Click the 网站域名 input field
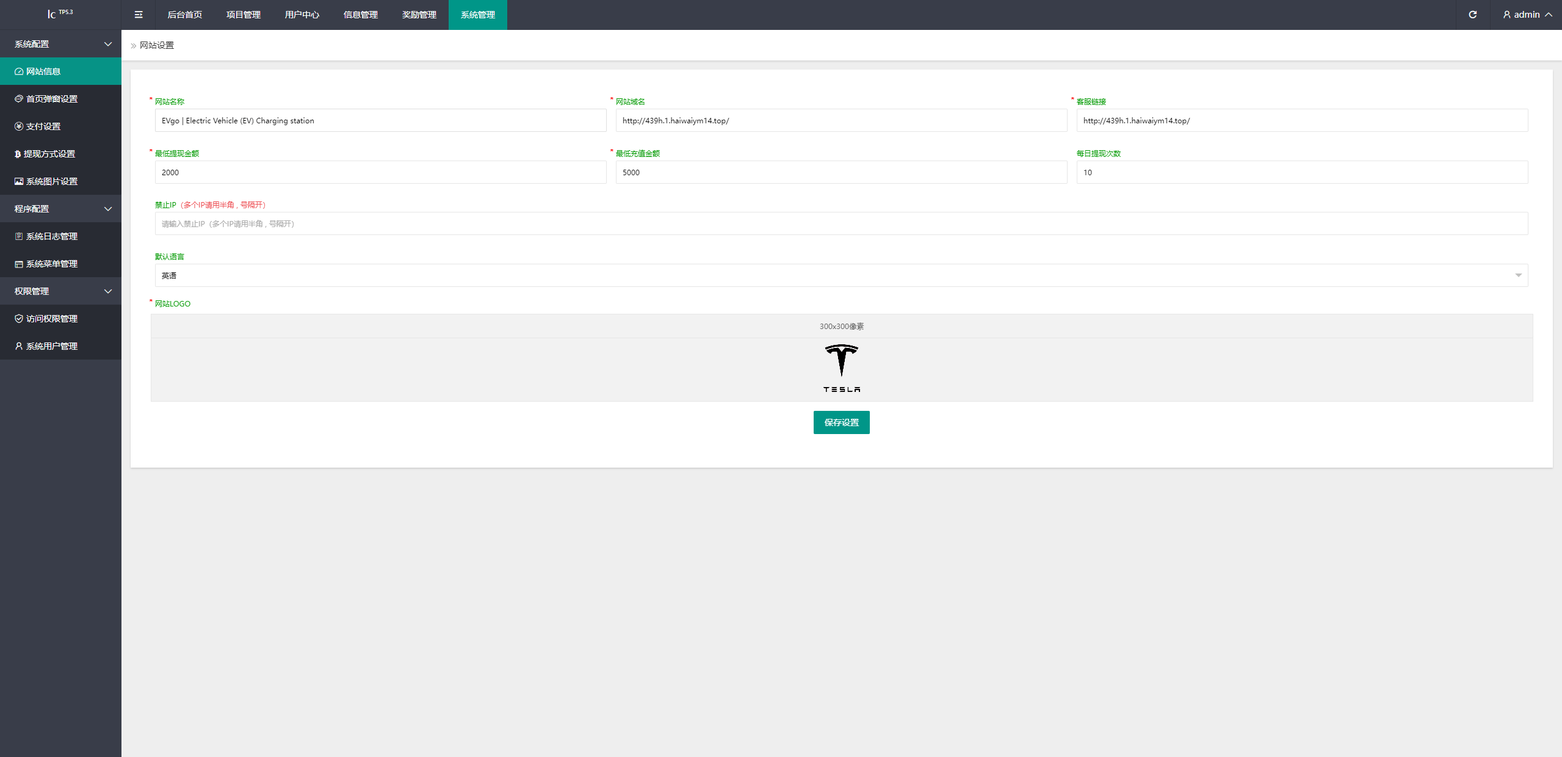 coord(841,120)
